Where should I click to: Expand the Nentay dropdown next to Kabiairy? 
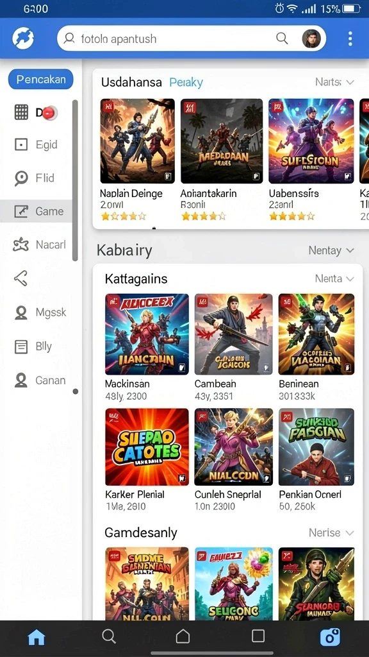pos(331,251)
